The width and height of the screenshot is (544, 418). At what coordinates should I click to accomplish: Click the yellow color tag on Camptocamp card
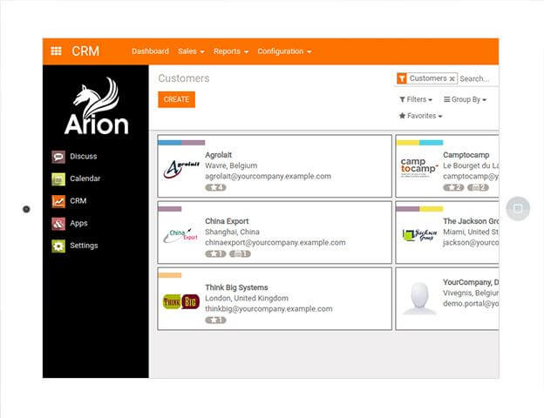(408, 143)
